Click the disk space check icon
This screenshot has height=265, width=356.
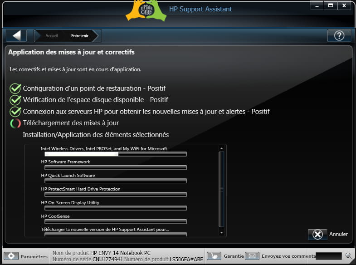(15, 100)
